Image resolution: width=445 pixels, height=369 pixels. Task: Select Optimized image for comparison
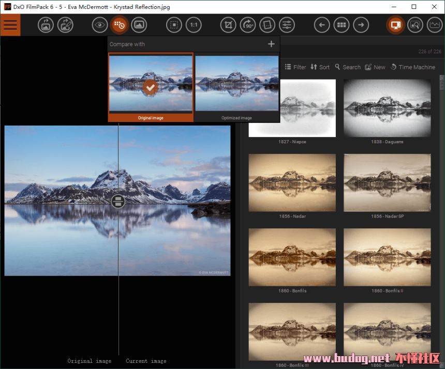click(236, 87)
